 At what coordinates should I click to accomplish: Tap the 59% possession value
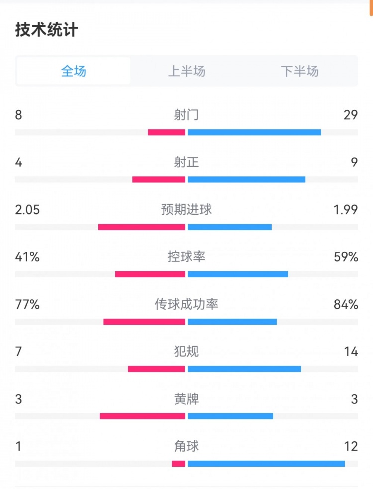[x=346, y=257]
